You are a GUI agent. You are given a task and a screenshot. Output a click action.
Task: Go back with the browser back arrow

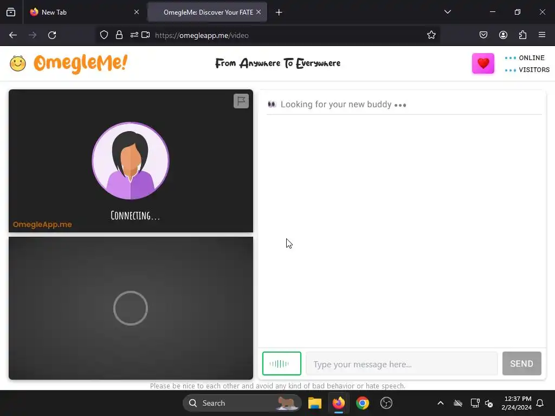coord(13,35)
